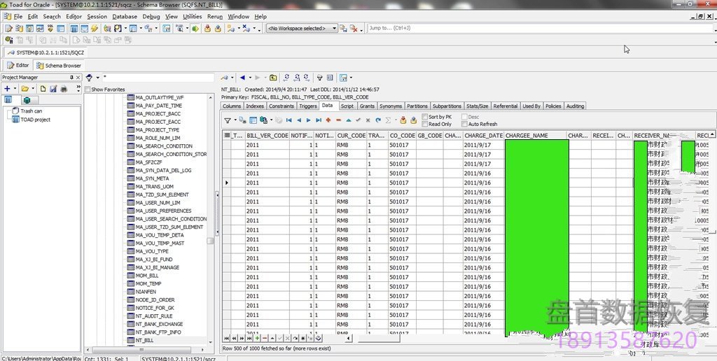Insert a record with the orange plus icon
Screen dimensions: 717x361
(x=328, y=120)
